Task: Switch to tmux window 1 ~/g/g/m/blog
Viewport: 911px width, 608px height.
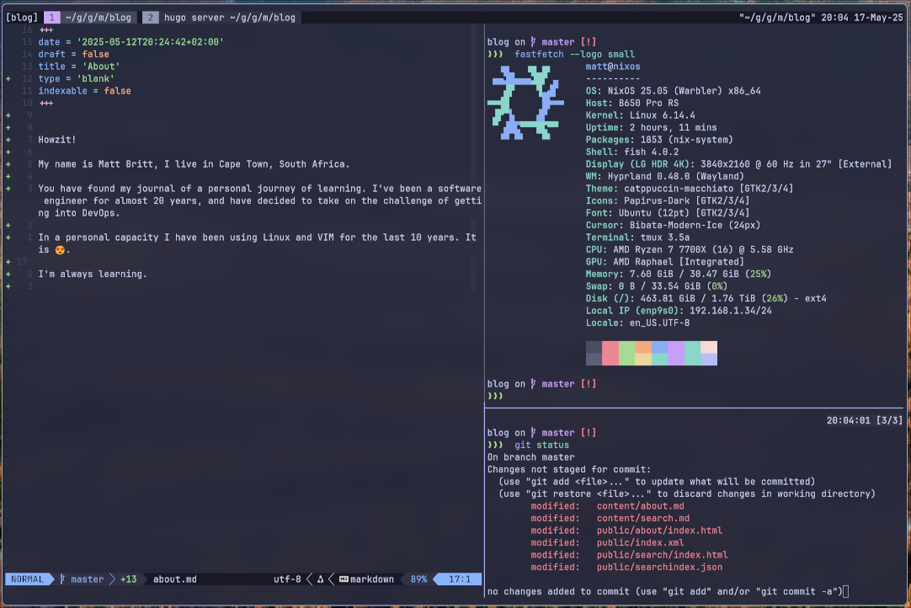Action: click(91, 18)
